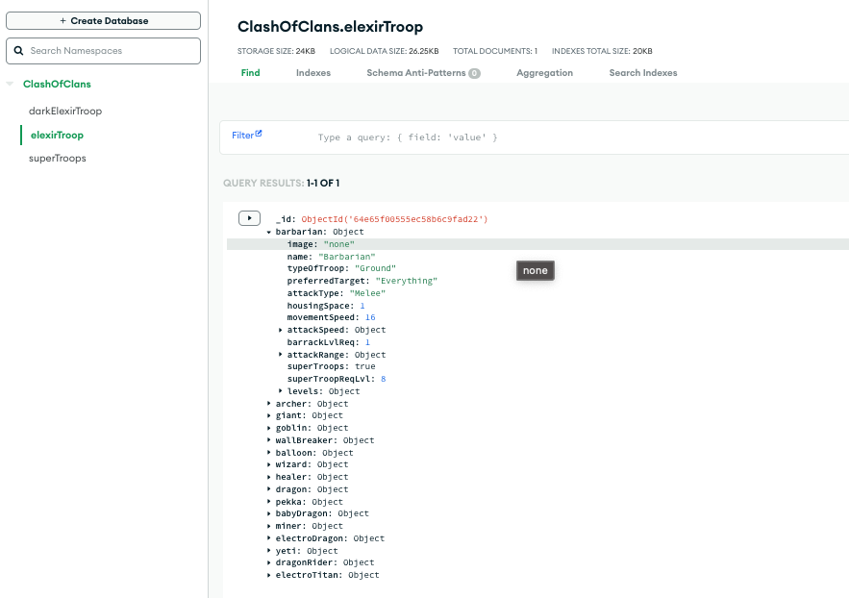Open the Aggregation tab
The width and height of the screenshot is (849, 598).
(x=544, y=73)
